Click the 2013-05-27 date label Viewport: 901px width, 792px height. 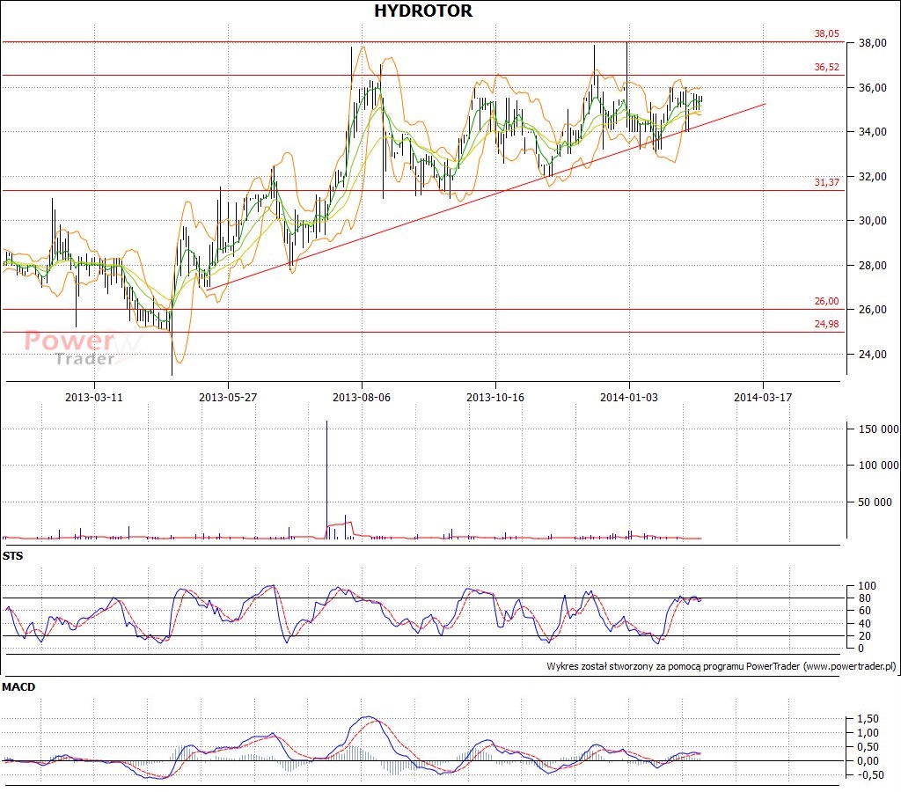click(x=228, y=397)
